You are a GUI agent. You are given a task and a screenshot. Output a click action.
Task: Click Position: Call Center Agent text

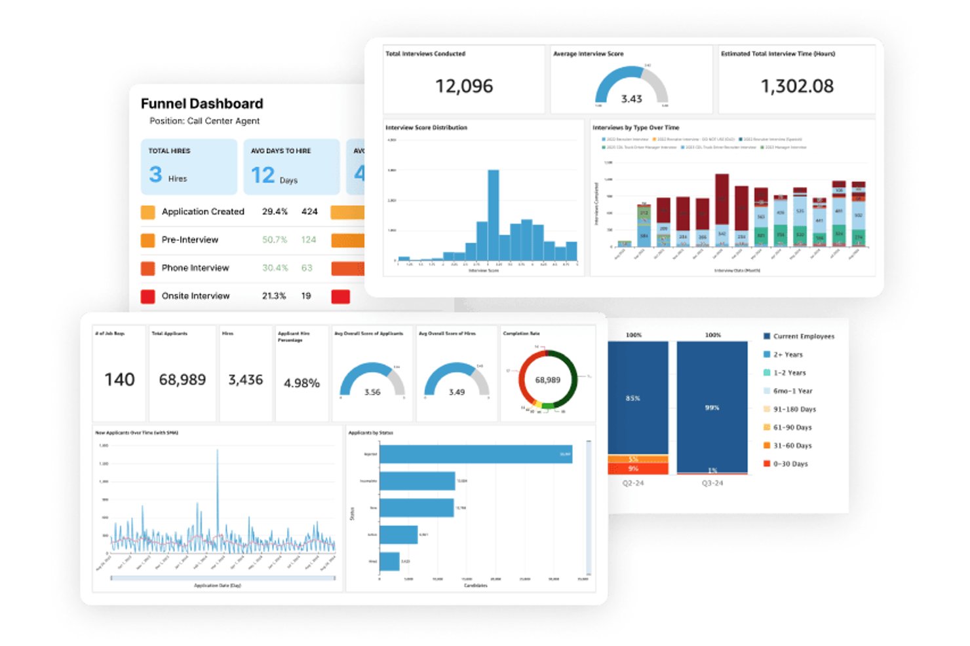coord(204,121)
